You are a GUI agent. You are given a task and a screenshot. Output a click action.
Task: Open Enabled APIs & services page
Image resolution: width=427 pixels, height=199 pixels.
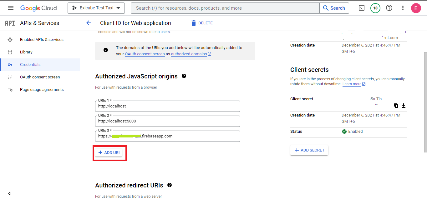pos(41,40)
